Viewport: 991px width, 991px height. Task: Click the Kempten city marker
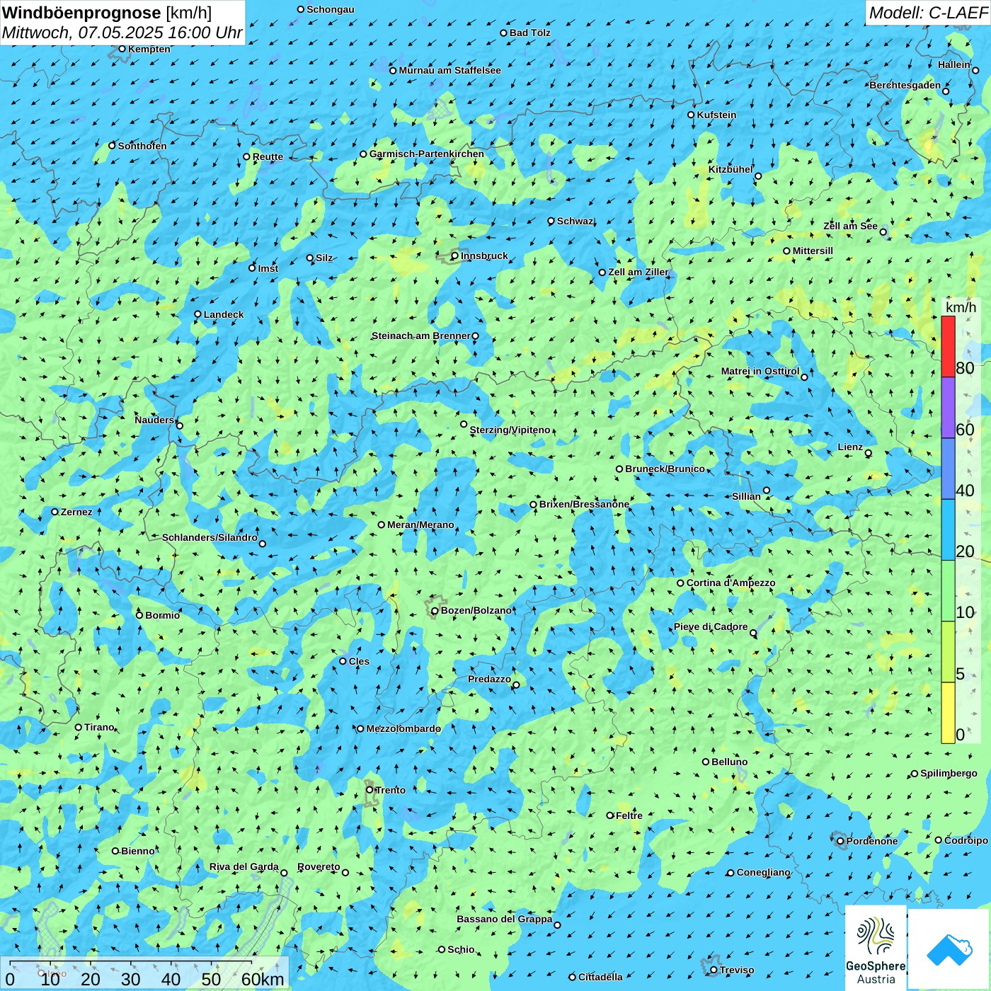tap(122, 49)
